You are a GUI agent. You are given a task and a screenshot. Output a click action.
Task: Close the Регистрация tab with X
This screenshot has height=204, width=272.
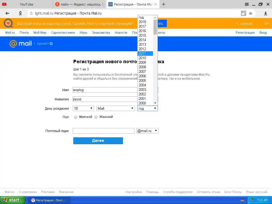pyautogui.click(x=156, y=4)
